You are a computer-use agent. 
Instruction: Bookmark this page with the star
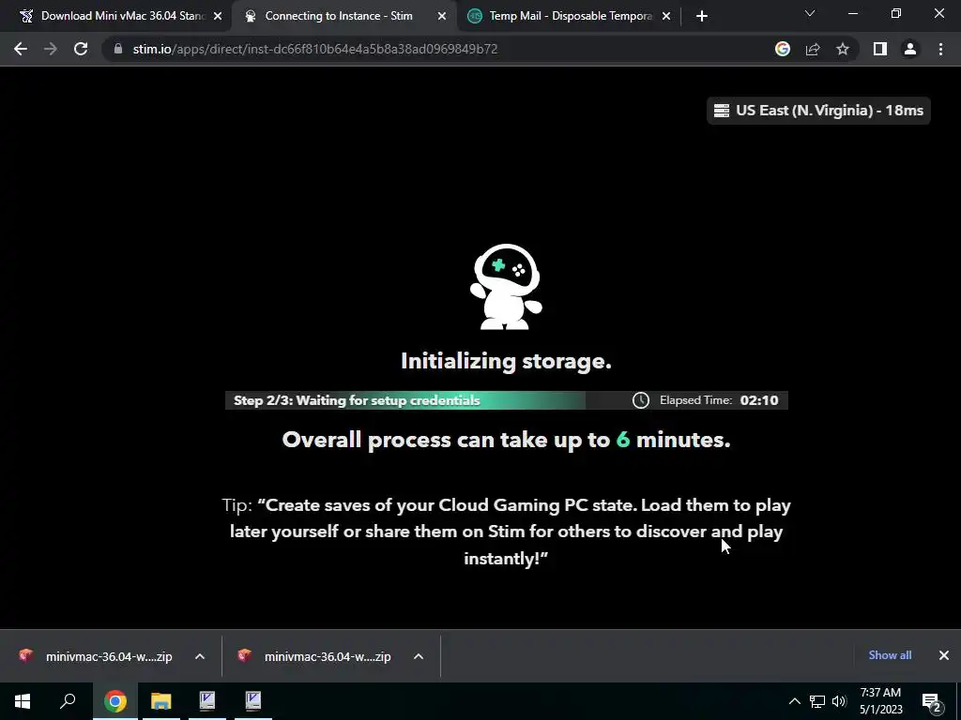click(x=843, y=49)
